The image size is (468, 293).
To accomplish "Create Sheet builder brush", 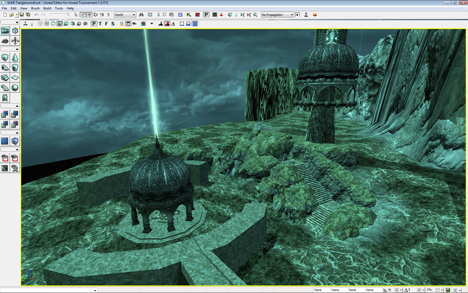I will [x=15, y=78].
